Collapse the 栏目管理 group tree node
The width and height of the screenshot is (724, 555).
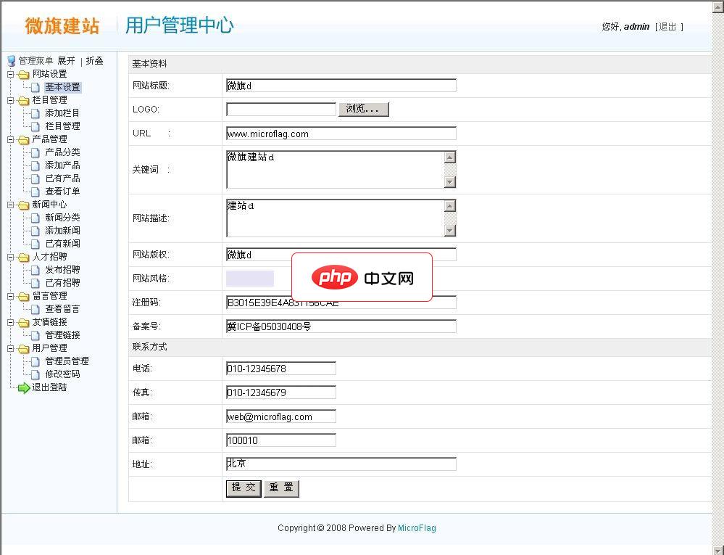pyautogui.click(x=10, y=100)
